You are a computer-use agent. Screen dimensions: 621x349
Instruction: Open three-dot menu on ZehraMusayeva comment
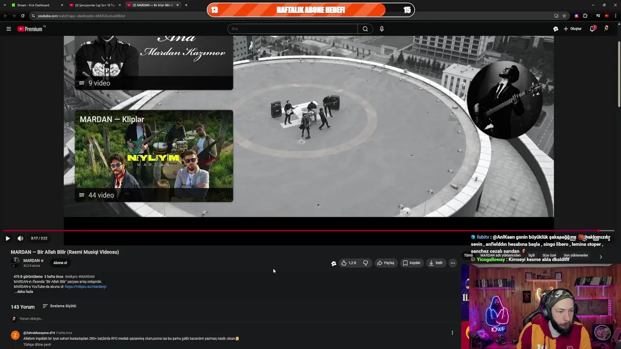pyautogui.click(x=452, y=333)
